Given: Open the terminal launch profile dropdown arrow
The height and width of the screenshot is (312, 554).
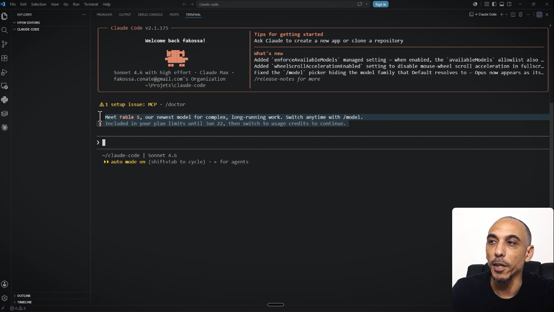Looking at the screenshot, I should 506,15.
